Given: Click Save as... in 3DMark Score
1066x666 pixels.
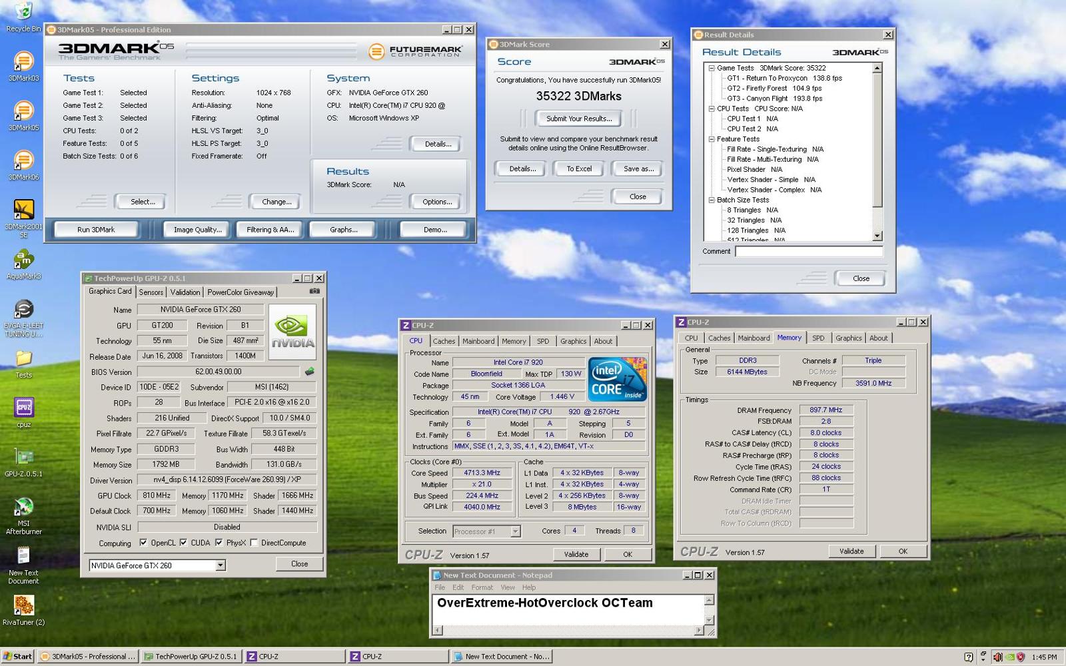Looking at the screenshot, I should tap(638, 169).
